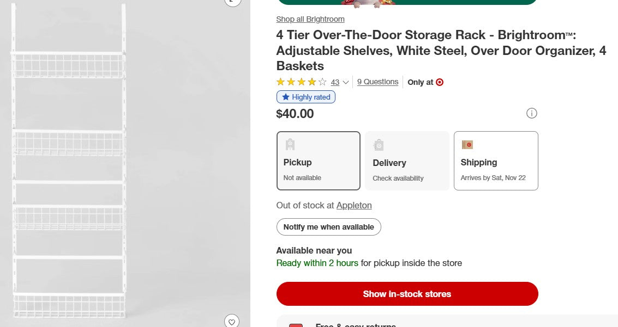Viewport: 618px width, 327px height.
Task: Select the Shipping fulfillment option
Action: tap(496, 161)
